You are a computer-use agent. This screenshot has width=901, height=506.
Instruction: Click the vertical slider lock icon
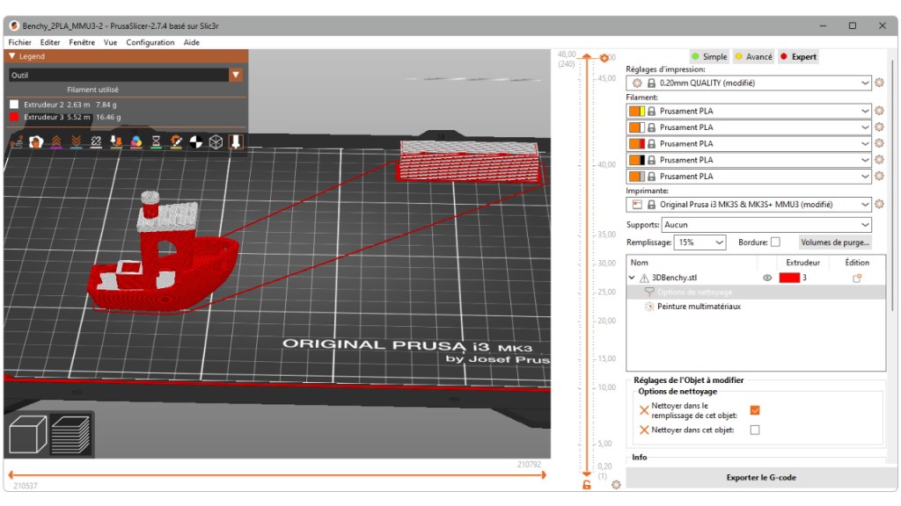tap(587, 485)
